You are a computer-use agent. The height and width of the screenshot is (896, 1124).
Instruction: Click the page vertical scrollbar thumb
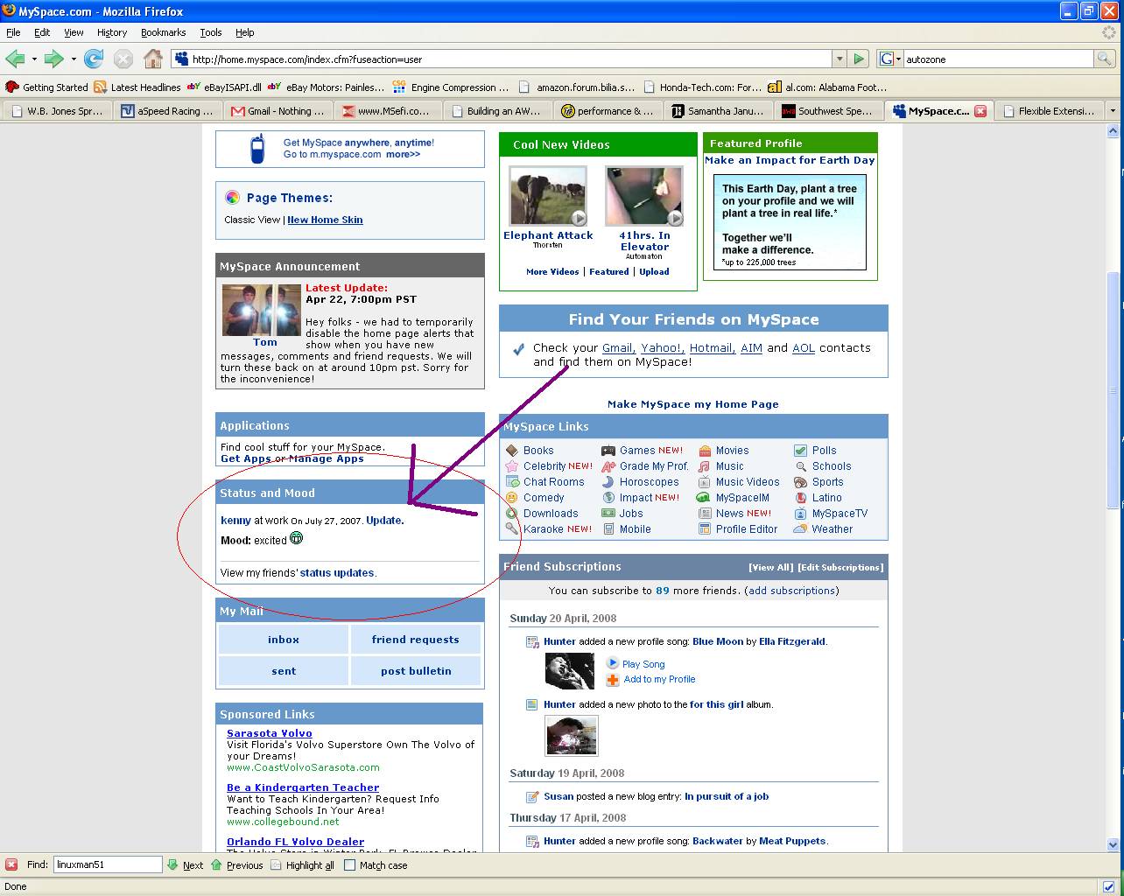click(x=1113, y=390)
